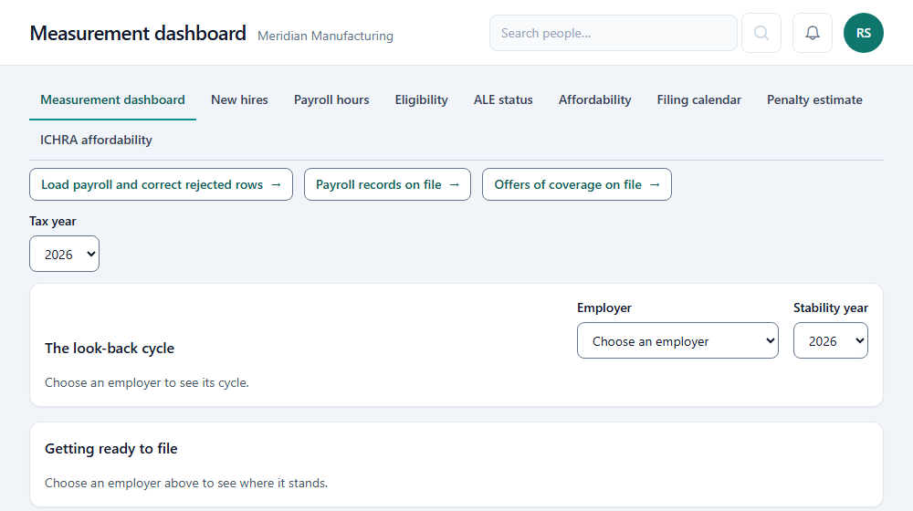This screenshot has width=913, height=511.
Task: Click 'Getting ready to file' heading
Action: pyautogui.click(x=111, y=449)
